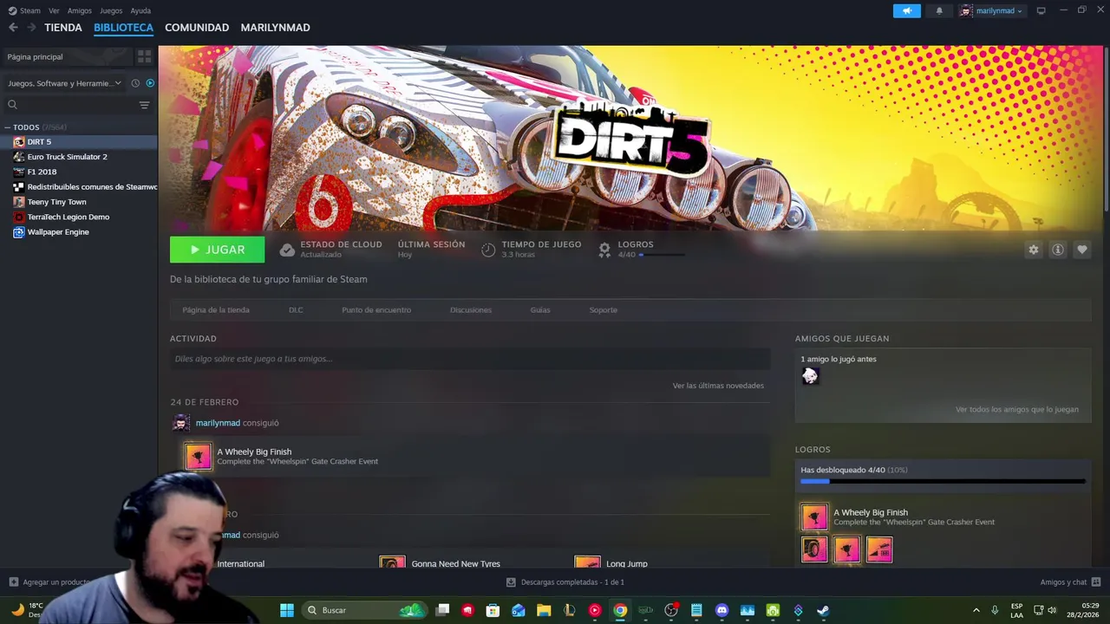Show hidden tray icons chevron

pyautogui.click(x=976, y=610)
